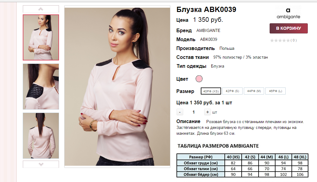Show the quilted shoulder detail thumbnail
317x182 pixels.
(41, 87)
